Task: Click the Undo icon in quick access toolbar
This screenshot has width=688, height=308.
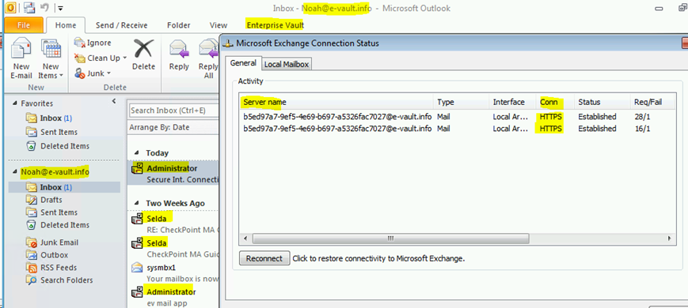Action: tap(44, 7)
